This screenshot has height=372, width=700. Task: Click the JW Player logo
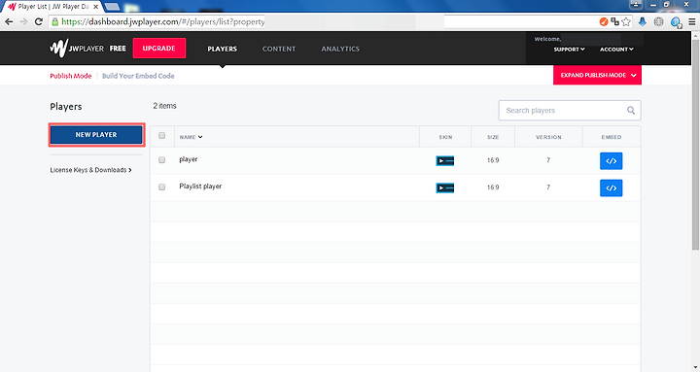point(77,49)
